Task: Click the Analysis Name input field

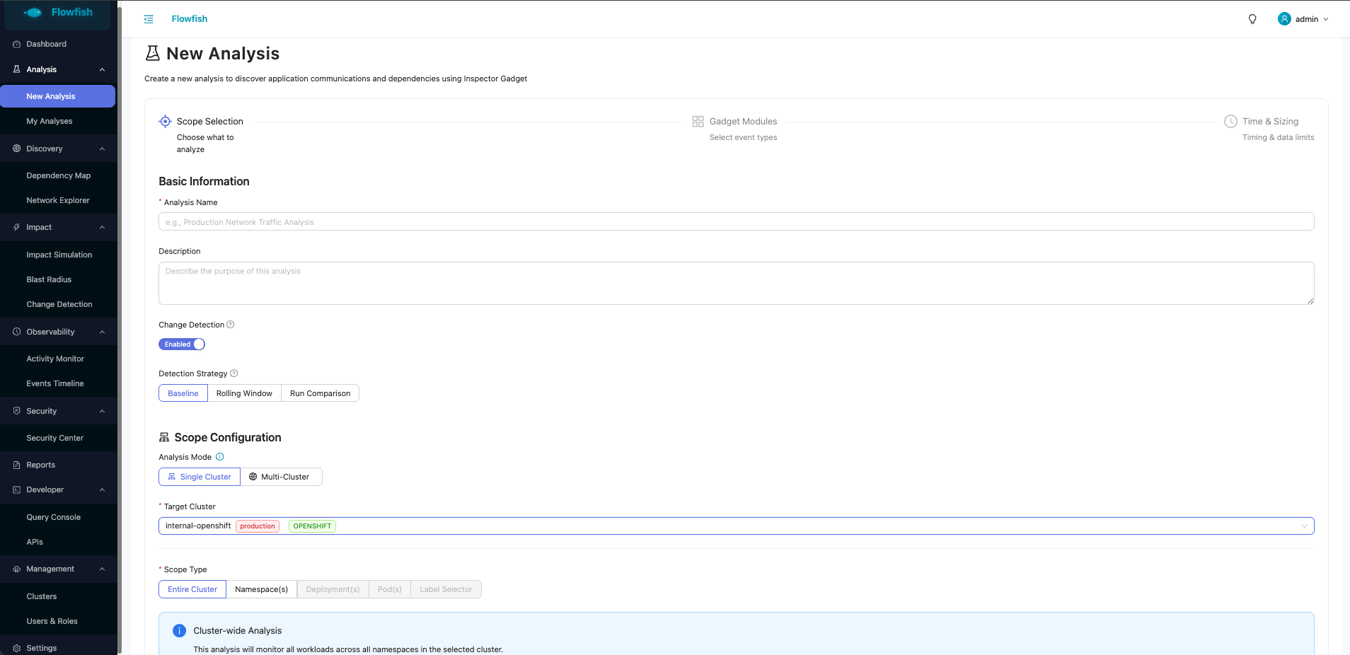Action: point(736,222)
